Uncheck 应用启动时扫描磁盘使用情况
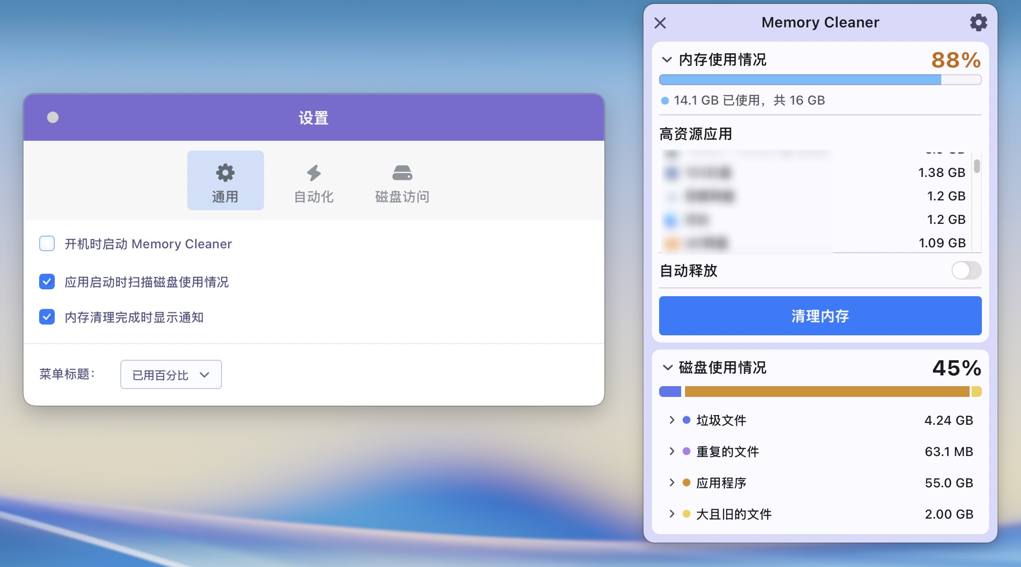Screen dimensions: 1021x567 [x=47, y=282]
